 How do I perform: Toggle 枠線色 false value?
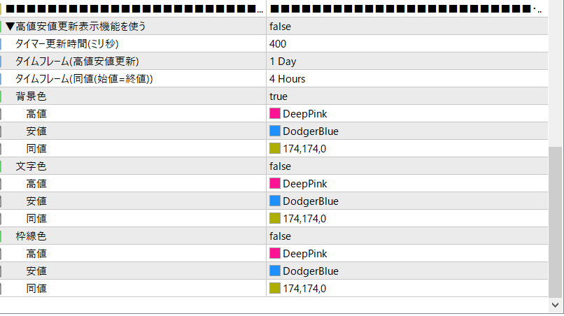(406, 236)
